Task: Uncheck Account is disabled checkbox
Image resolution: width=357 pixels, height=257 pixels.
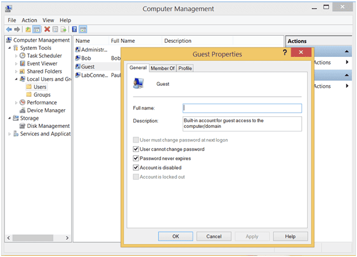Action: click(136, 168)
